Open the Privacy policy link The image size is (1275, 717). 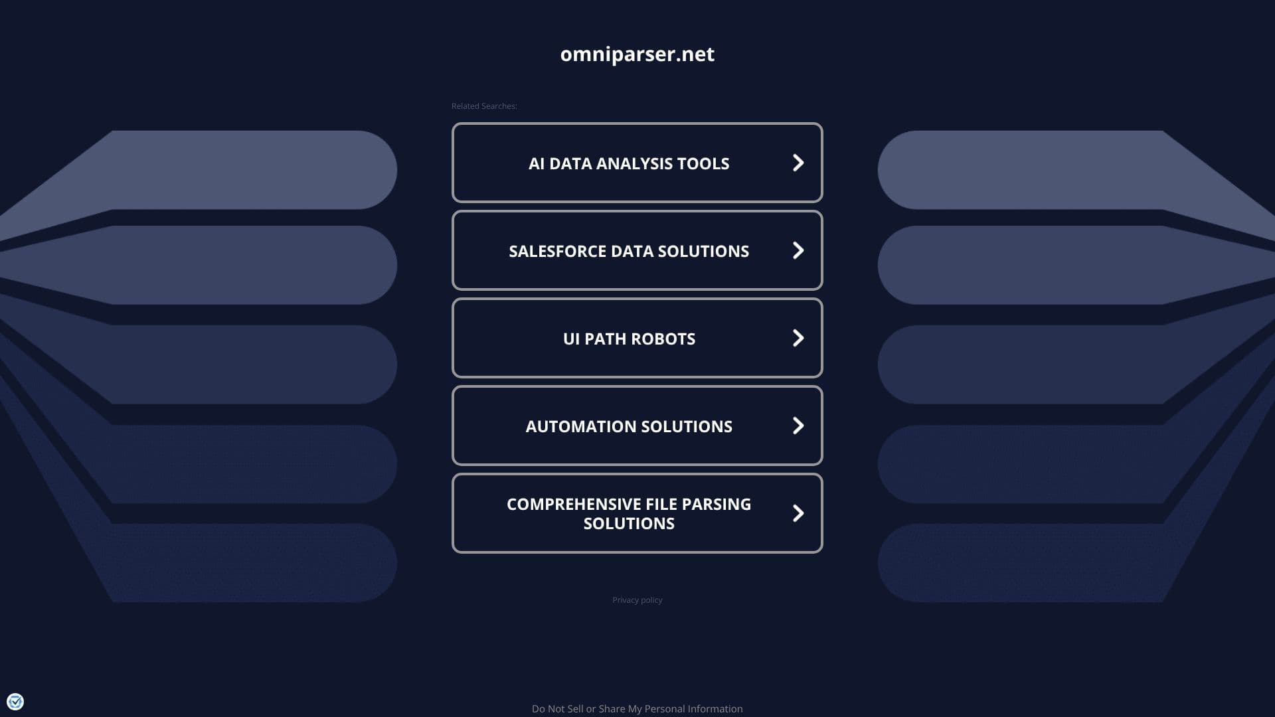click(637, 600)
